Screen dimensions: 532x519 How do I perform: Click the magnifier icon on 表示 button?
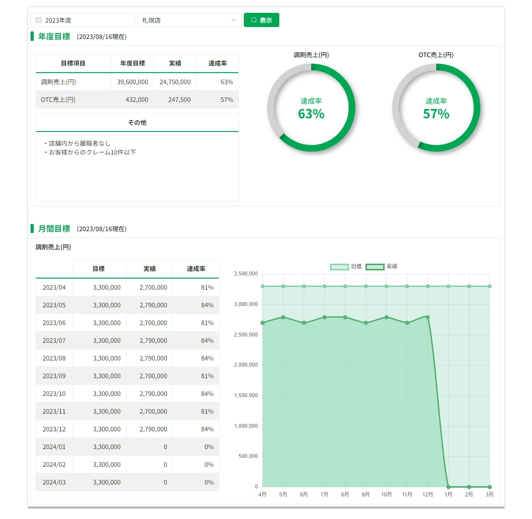pyautogui.click(x=254, y=20)
